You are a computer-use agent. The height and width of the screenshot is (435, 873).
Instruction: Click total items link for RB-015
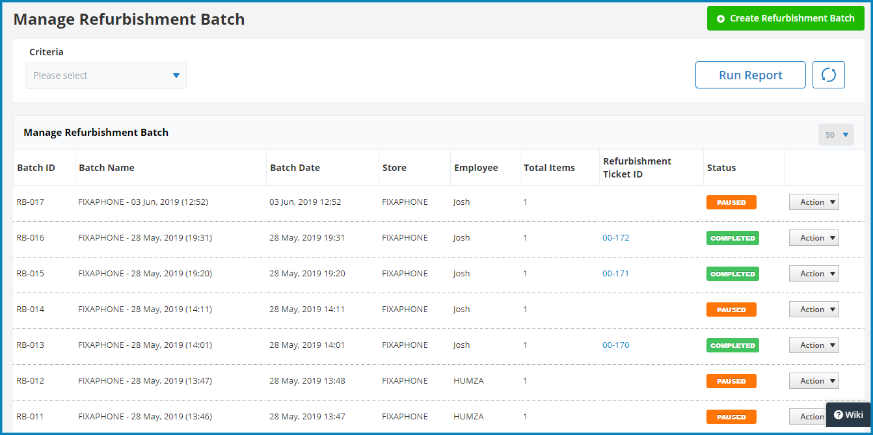tap(525, 274)
